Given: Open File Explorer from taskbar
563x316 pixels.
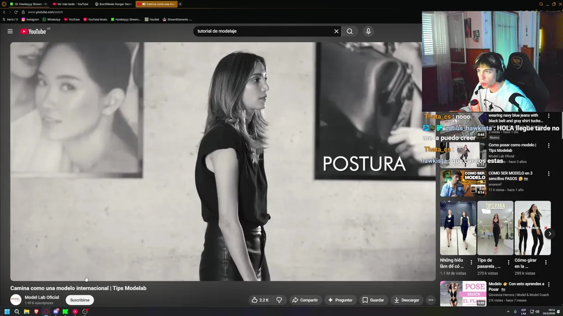Looking at the screenshot, I should (x=26, y=312).
